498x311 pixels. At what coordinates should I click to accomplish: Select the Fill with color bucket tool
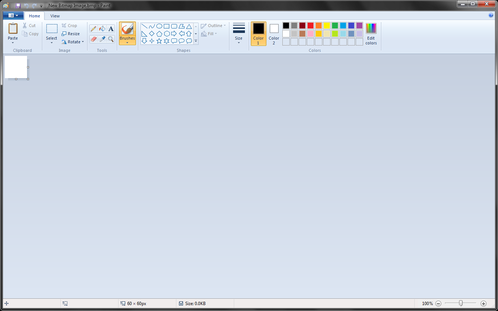tap(102, 29)
